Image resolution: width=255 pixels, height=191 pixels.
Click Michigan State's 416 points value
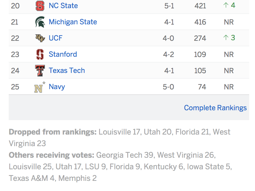pyautogui.click(x=200, y=22)
